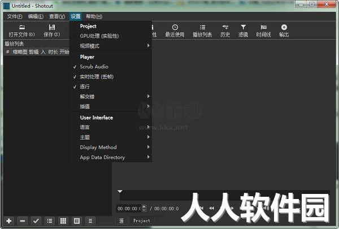339x229 pixels.
Task: Maximize the Shotcut window
Action: point(312,5)
